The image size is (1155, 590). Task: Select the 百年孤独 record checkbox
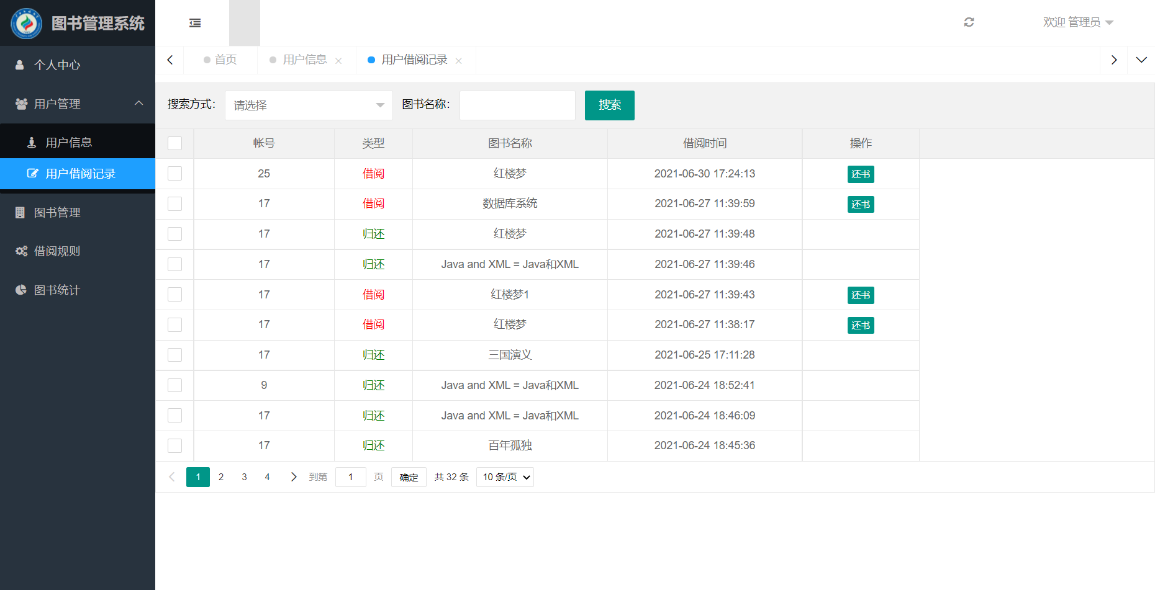tap(175, 445)
